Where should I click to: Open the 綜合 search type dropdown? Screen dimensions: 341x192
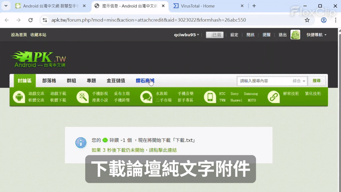tap(299, 81)
